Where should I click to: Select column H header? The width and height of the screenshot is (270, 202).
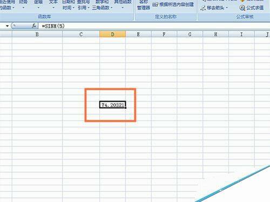(215, 34)
